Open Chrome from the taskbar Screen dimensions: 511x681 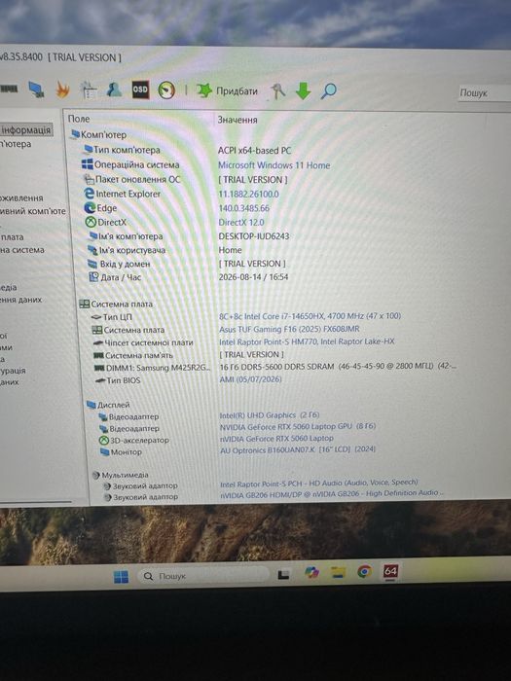[364, 572]
